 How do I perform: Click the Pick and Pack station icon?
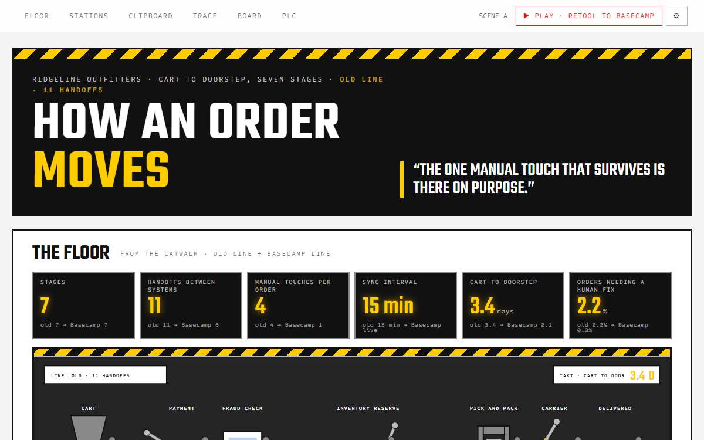click(x=494, y=433)
